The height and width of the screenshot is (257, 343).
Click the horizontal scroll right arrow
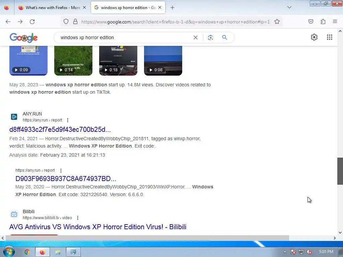(335, 238)
